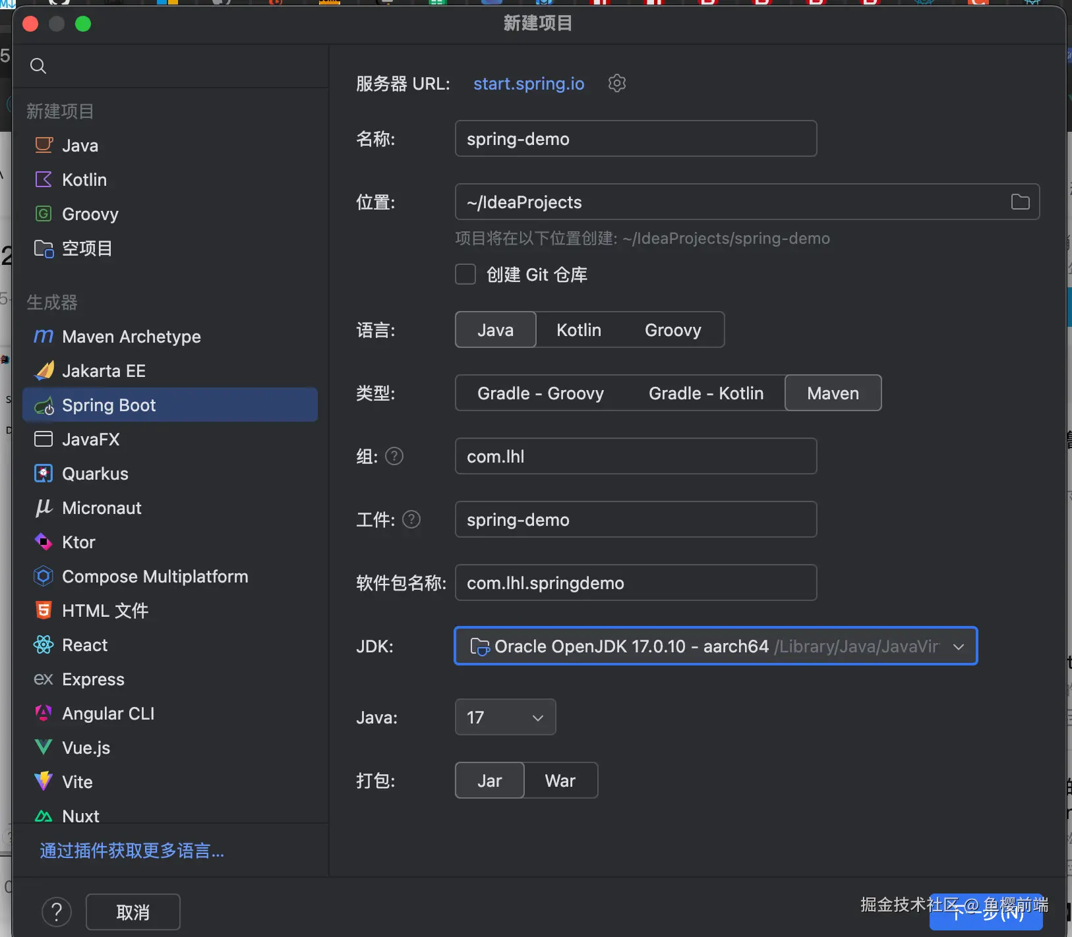Click the Java coffee cup icon

pyautogui.click(x=44, y=145)
